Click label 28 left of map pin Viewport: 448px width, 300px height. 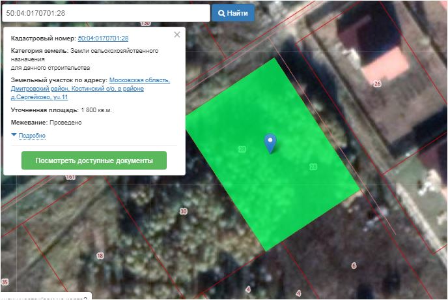click(x=242, y=149)
